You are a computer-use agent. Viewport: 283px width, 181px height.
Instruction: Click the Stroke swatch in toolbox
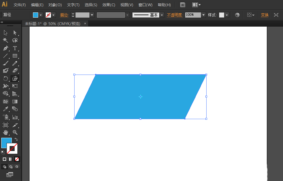(12, 149)
